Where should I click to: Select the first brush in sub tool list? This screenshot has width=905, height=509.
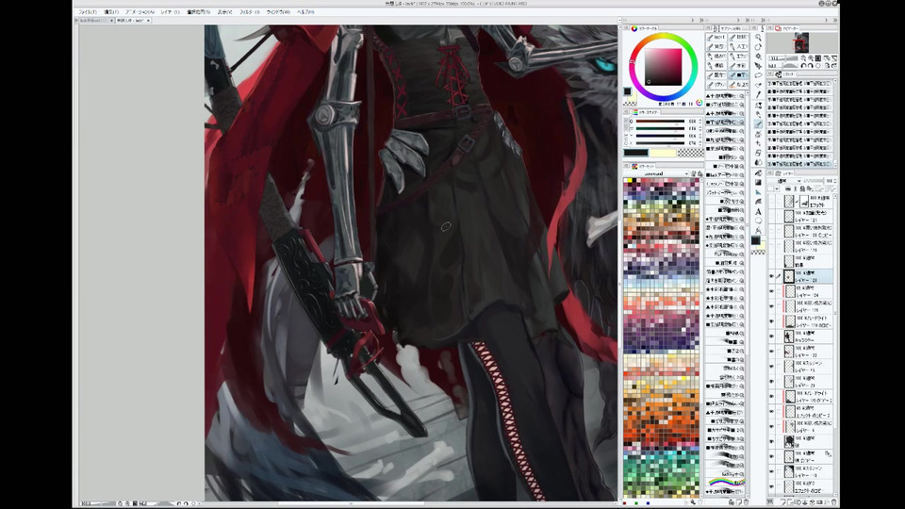[725, 96]
